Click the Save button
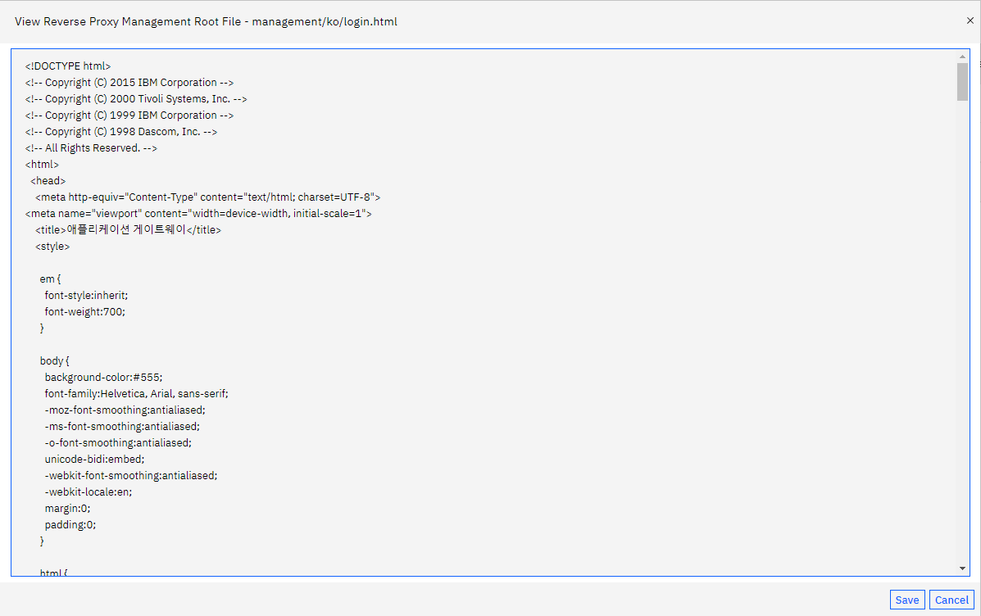This screenshot has width=981, height=616. [907, 600]
